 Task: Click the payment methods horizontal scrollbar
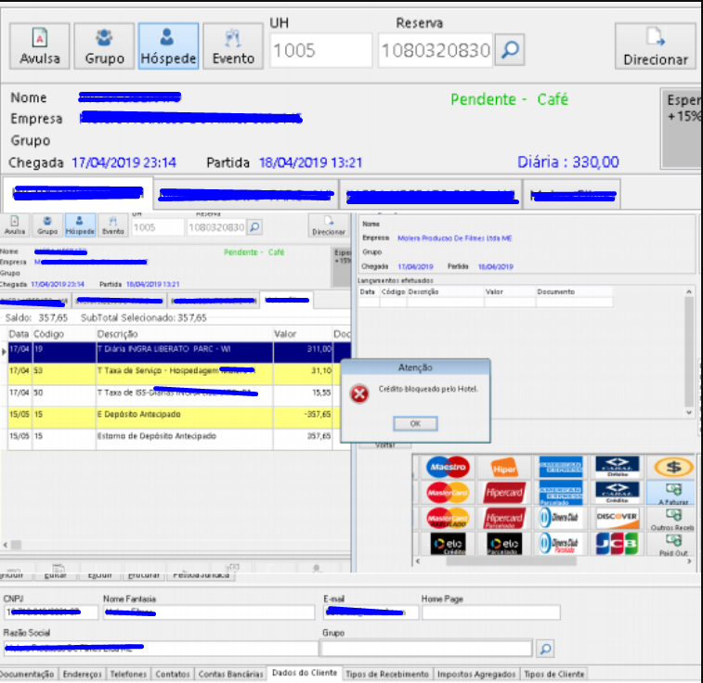tap(511, 561)
